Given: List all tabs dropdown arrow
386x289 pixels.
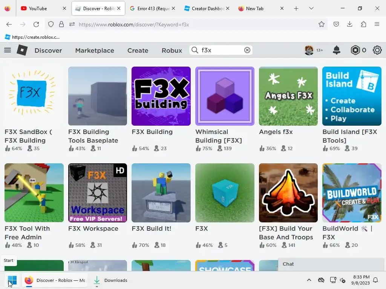Looking at the screenshot, I should tap(311, 8).
